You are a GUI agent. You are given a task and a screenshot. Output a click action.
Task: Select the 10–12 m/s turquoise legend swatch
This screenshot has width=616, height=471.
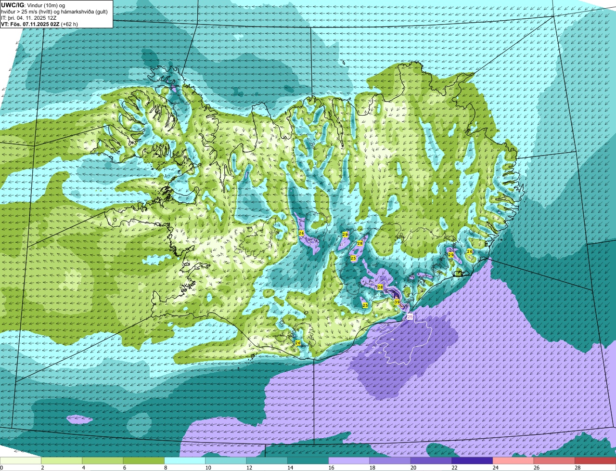click(226, 460)
